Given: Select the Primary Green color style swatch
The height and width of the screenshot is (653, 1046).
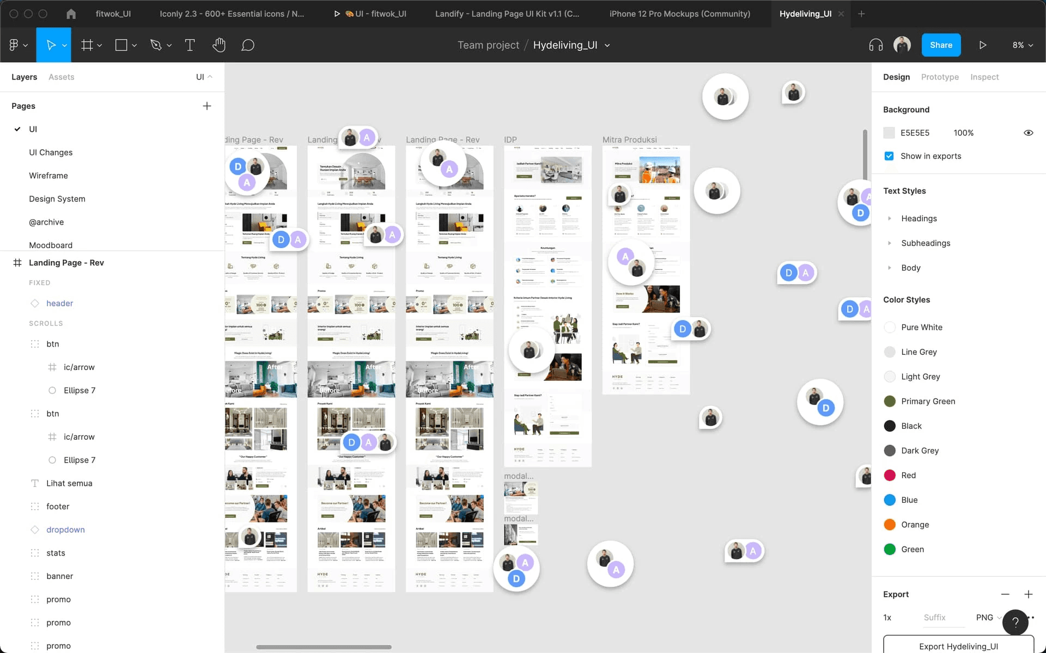Looking at the screenshot, I should pos(890,402).
